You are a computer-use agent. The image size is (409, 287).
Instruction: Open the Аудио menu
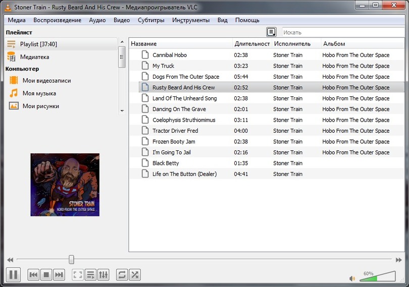click(x=97, y=20)
